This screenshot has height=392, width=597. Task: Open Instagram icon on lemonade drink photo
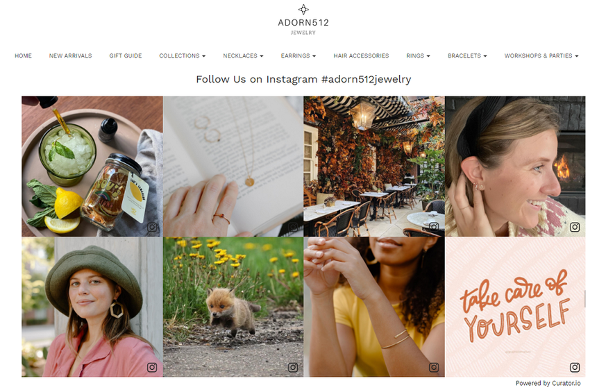[x=152, y=227]
